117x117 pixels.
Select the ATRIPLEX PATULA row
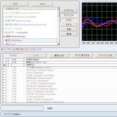[60, 70]
